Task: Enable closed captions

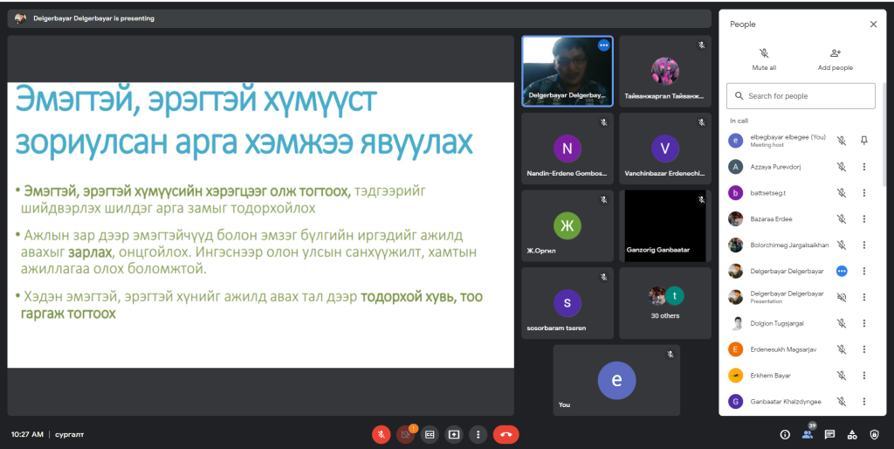Action: pos(430,434)
